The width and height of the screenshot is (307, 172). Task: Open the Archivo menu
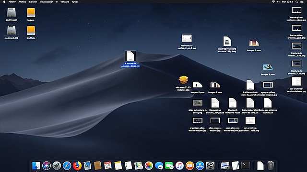click(23, 2)
